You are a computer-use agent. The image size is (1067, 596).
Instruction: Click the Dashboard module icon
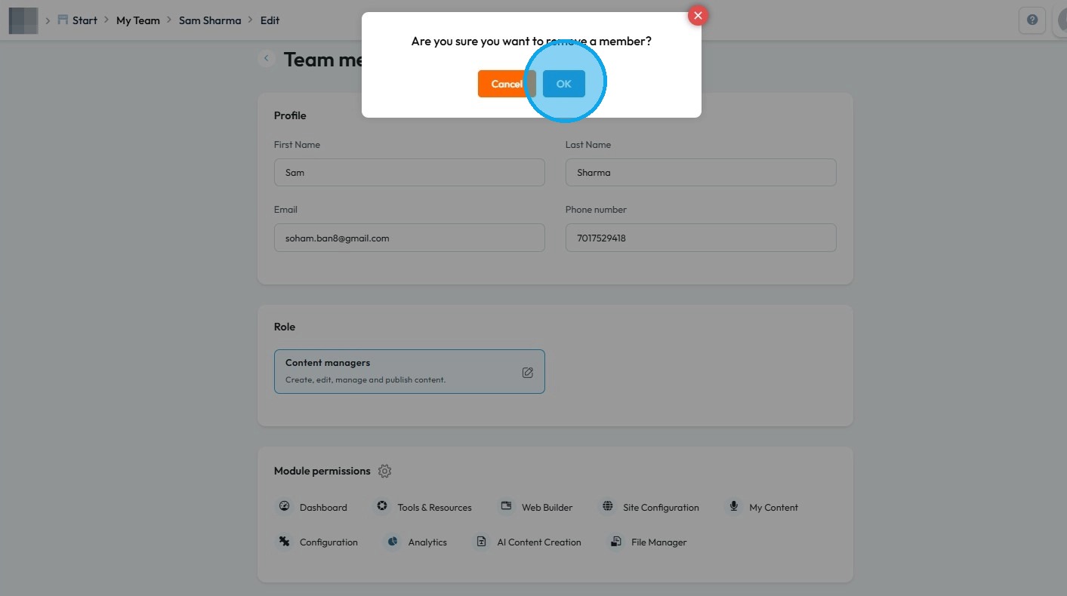point(285,507)
